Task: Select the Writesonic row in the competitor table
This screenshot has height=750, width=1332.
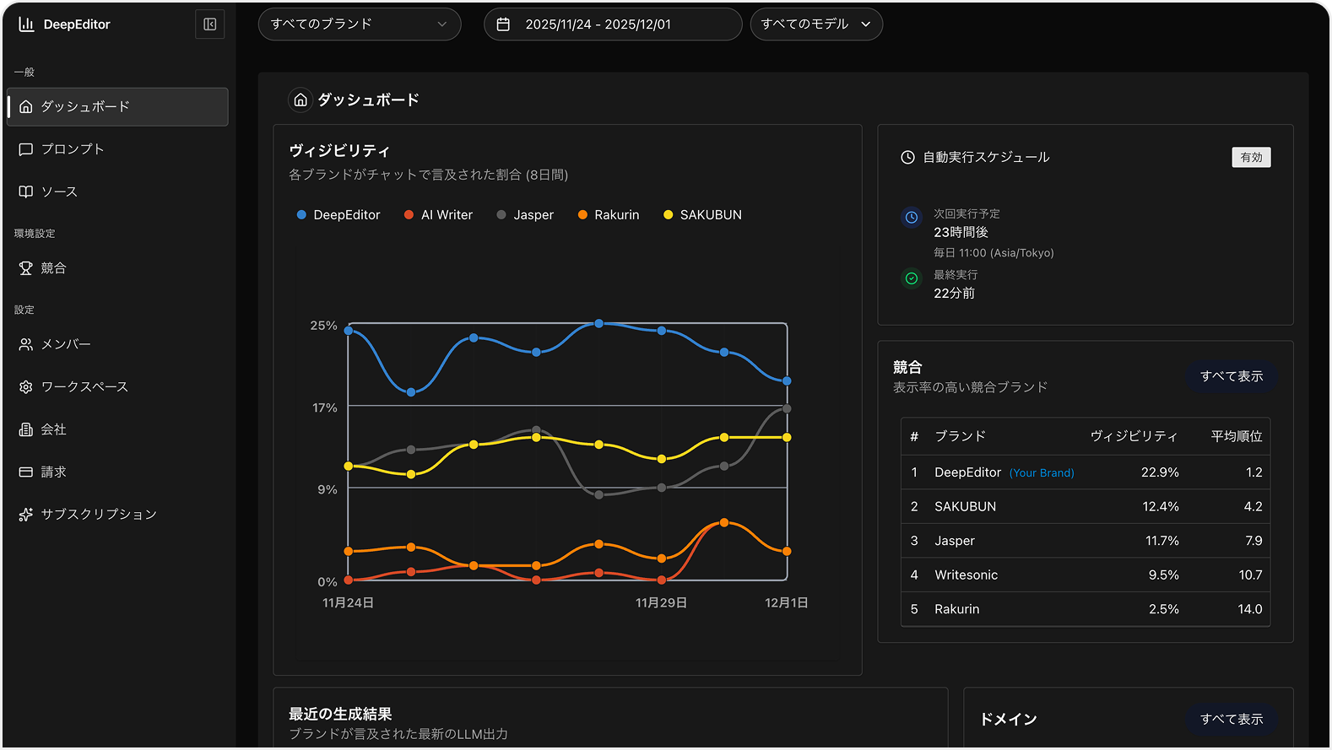Action: (x=1085, y=575)
